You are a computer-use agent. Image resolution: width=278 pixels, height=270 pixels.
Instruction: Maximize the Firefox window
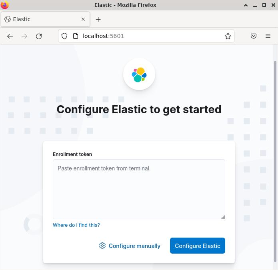[264, 5]
